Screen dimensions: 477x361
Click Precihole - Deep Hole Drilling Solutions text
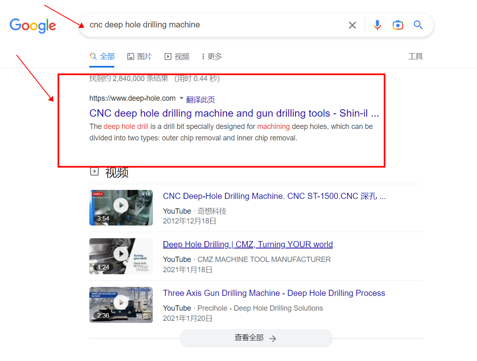pos(260,309)
